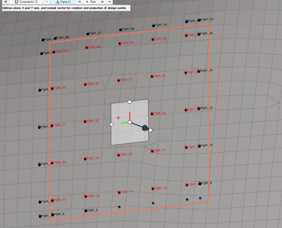Select the Target_38 design point
This screenshot has height=228, width=282.
pyautogui.click(x=153, y=40)
